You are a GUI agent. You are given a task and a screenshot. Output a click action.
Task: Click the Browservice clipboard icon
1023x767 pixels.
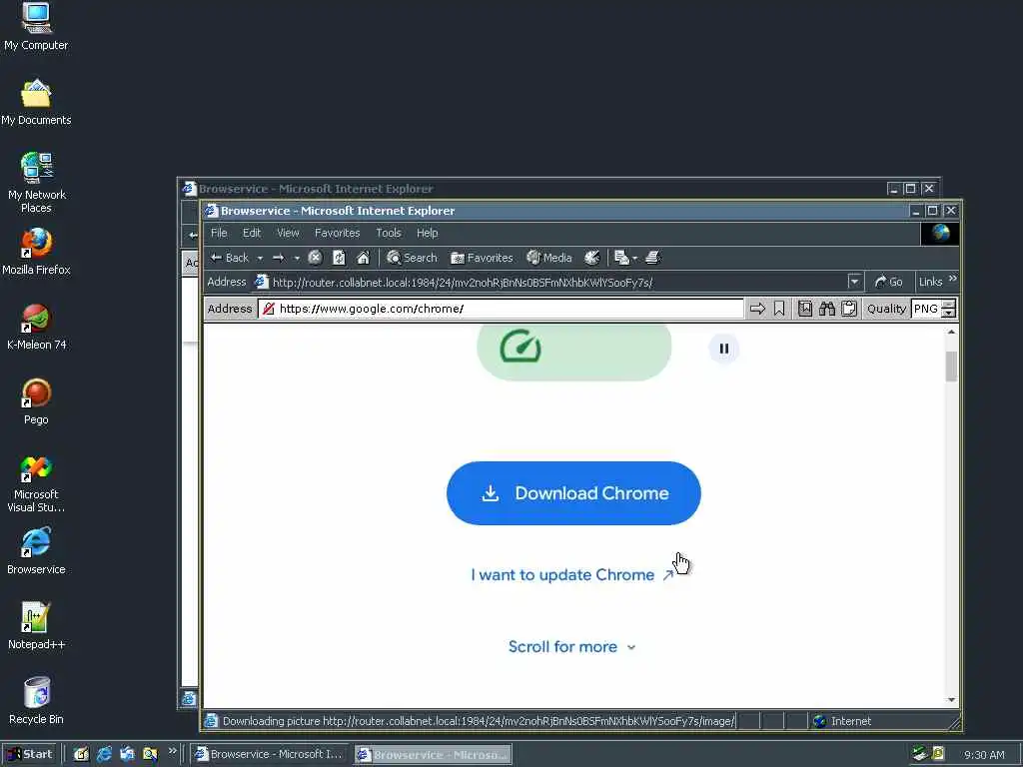[849, 309]
